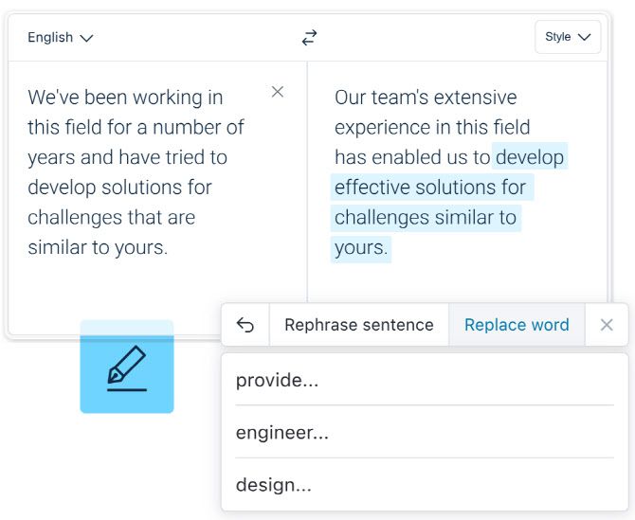Click the highlighted phrase "effective solutions for"
Viewport: 635px width, 520px height.
coord(430,188)
